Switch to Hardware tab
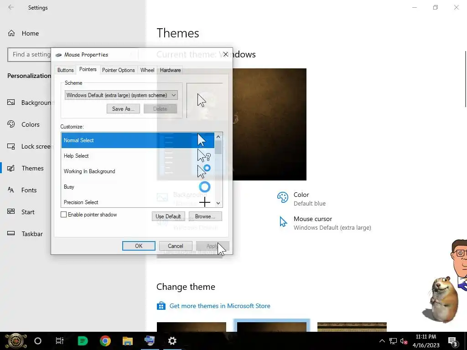Screen dimensions: 467x350 pyautogui.click(x=171, y=70)
